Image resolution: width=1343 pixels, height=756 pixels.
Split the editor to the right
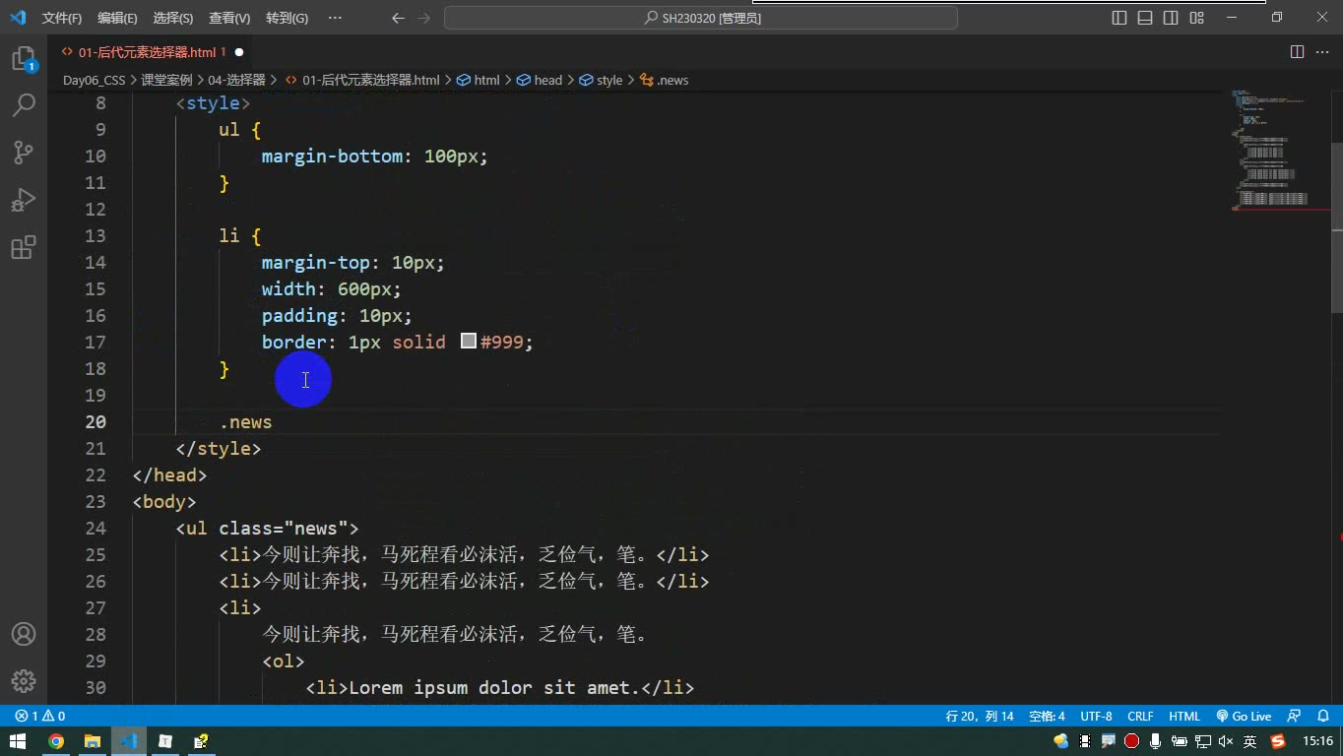click(1297, 52)
